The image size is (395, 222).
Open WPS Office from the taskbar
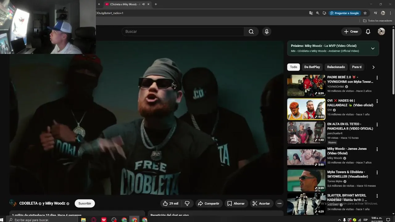[x=104, y=220]
